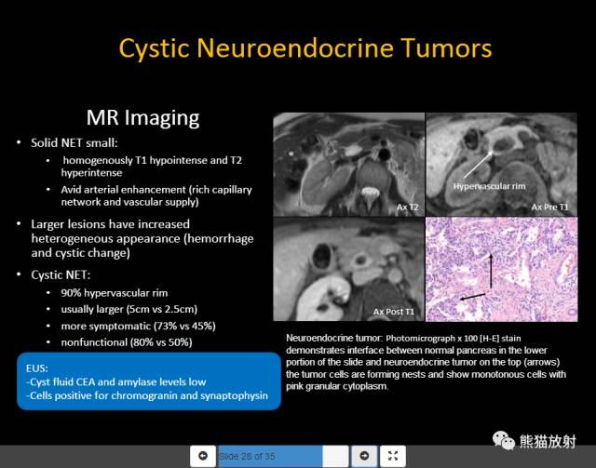
Task: Click the Neuroendocrine tumor caption text
Action: click(x=427, y=362)
